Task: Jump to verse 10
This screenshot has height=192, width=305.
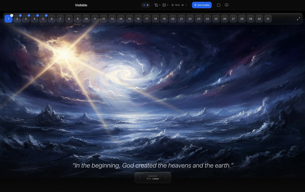Action: [86, 19]
